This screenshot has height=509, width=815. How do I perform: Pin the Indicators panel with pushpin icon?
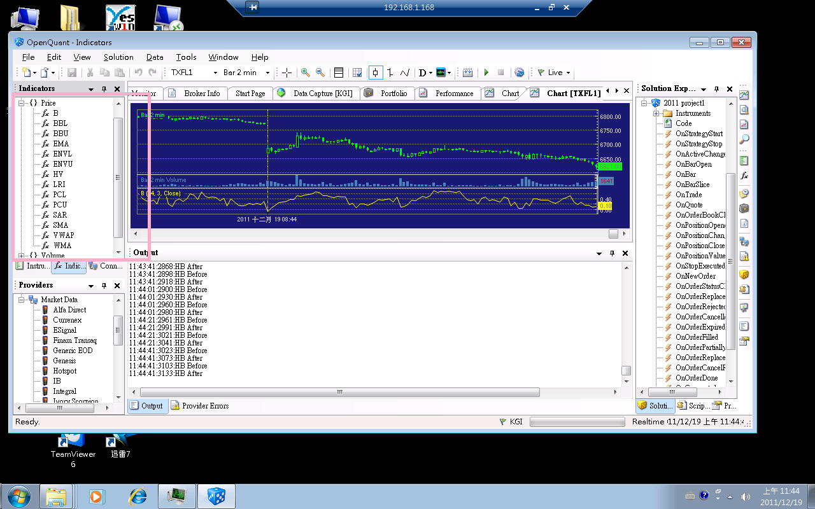tap(104, 89)
